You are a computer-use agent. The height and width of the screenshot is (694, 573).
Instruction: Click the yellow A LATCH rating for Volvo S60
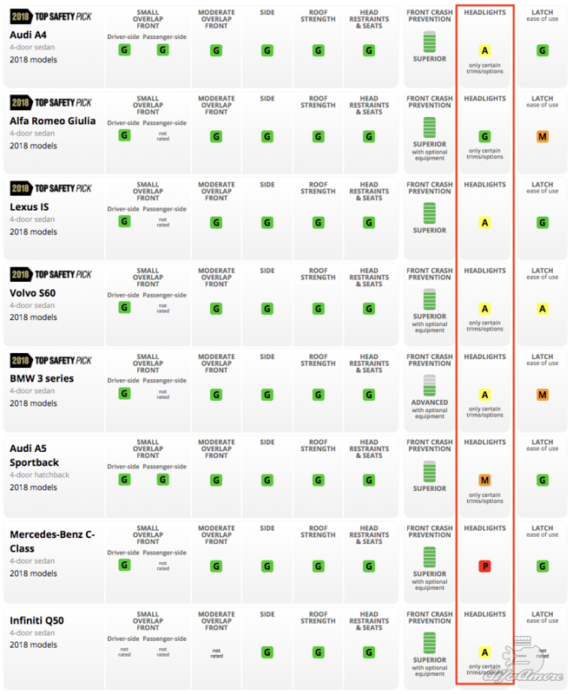click(x=543, y=309)
